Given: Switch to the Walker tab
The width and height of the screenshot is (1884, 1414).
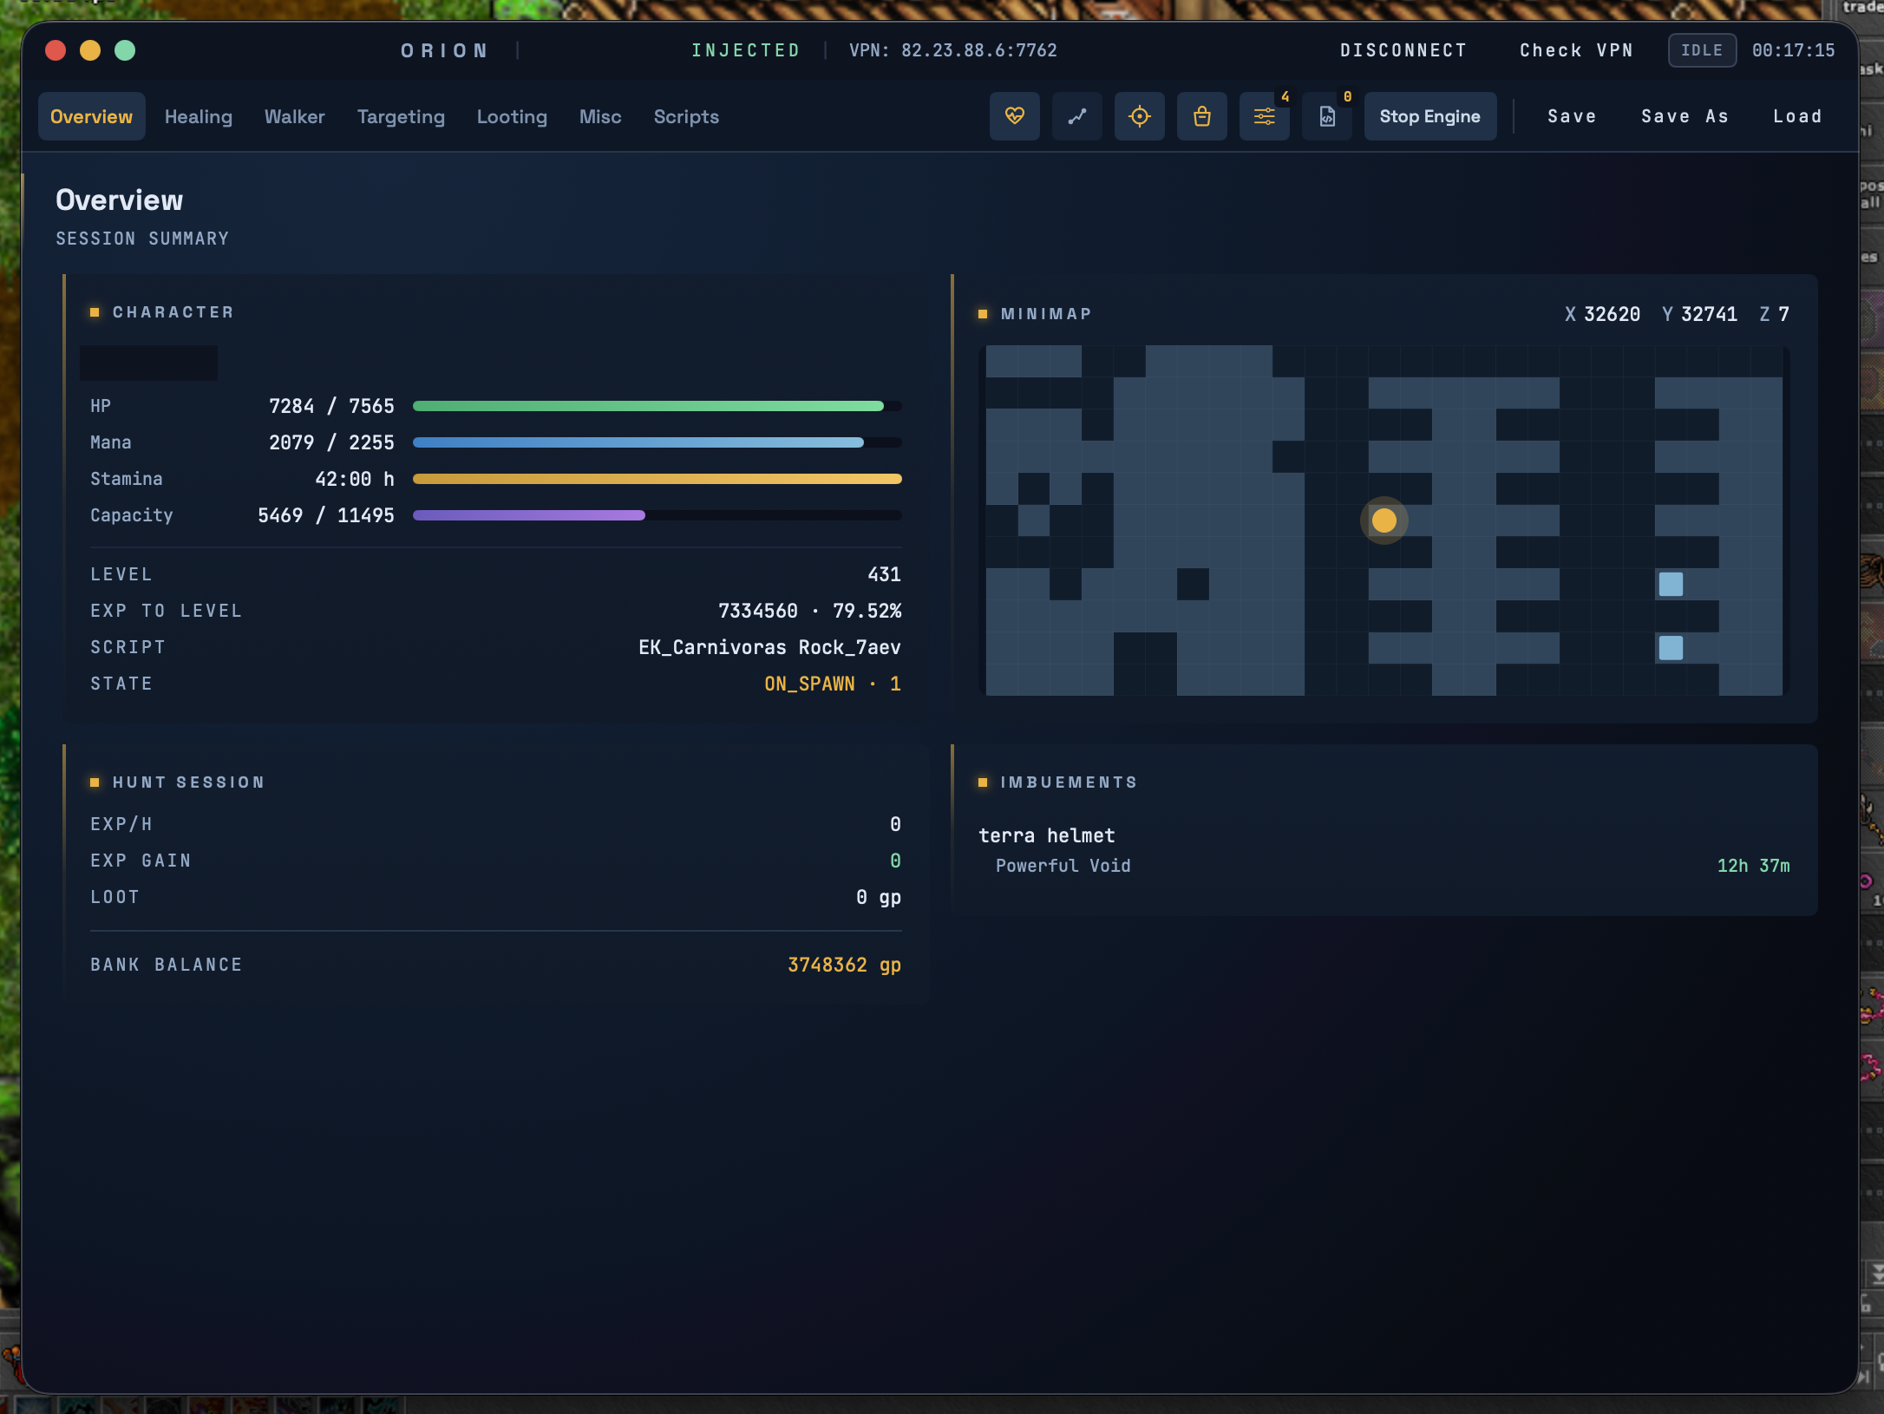Looking at the screenshot, I should point(294,116).
